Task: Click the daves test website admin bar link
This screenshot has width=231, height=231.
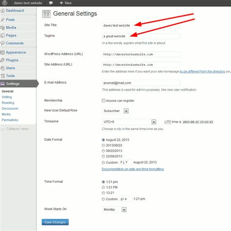Action: point(28,3)
